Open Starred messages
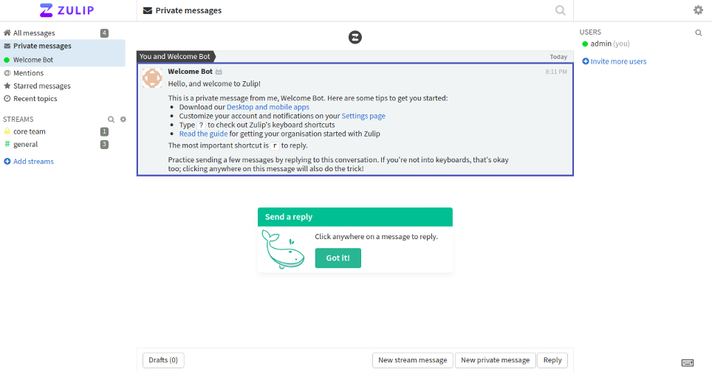The width and height of the screenshot is (712, 372). pos(42,86)
